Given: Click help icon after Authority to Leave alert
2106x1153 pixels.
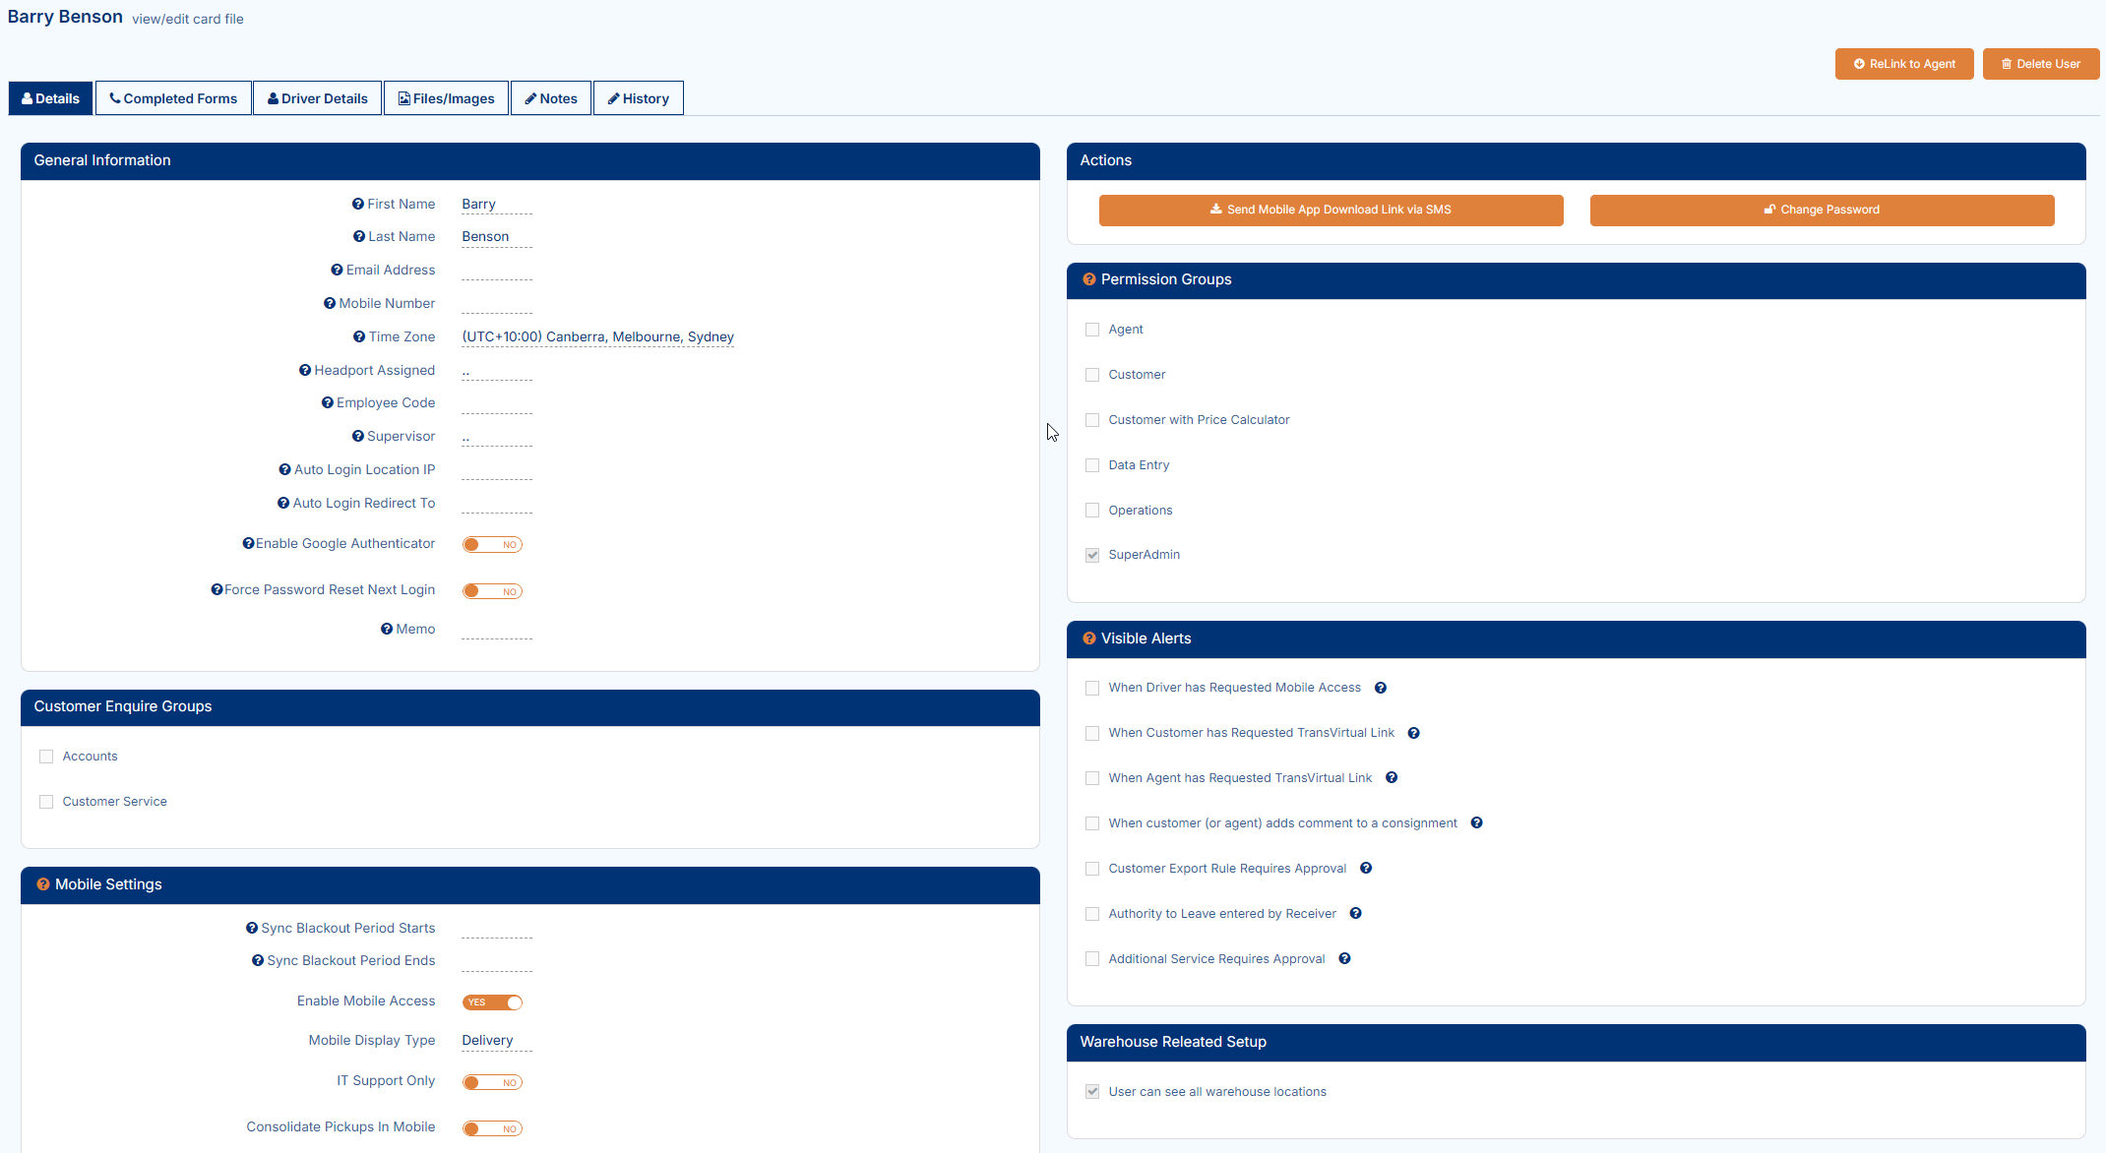Looking at the screenshot, I should point(1356,914).
